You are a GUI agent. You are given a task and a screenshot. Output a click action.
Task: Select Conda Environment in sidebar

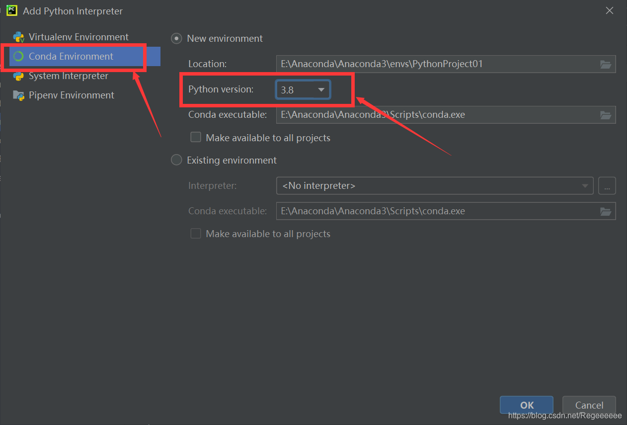click(x=85, y=57)
